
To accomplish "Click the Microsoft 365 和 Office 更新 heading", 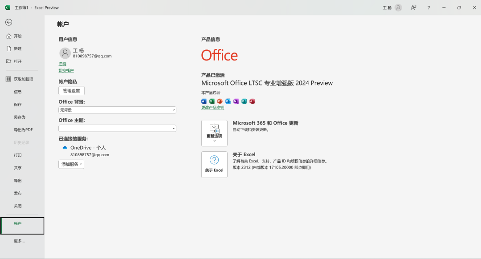I will (265, 123).
